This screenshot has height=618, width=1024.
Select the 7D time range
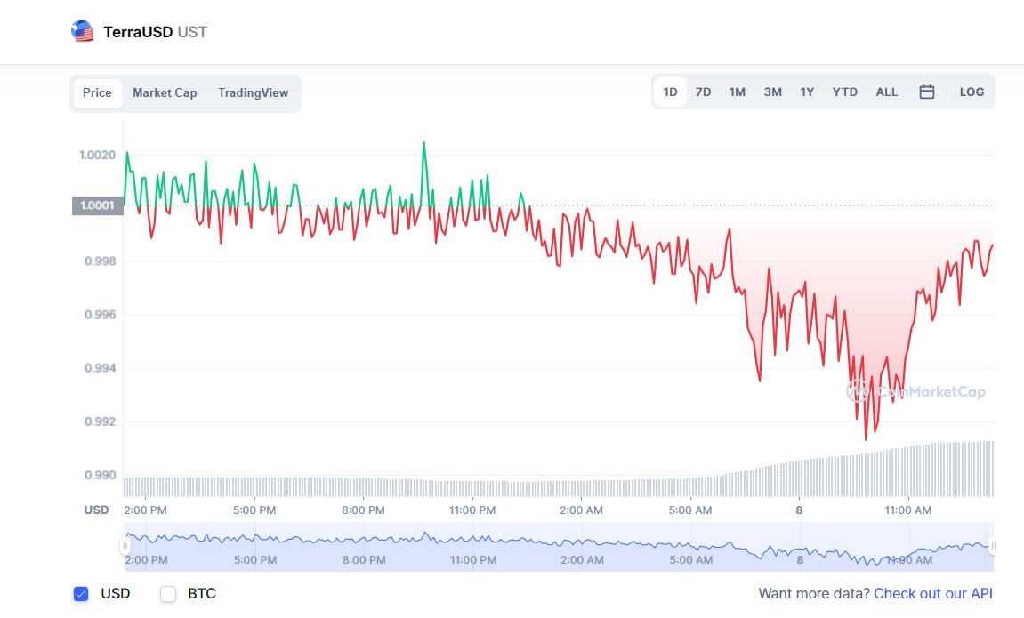click(703, 92)
